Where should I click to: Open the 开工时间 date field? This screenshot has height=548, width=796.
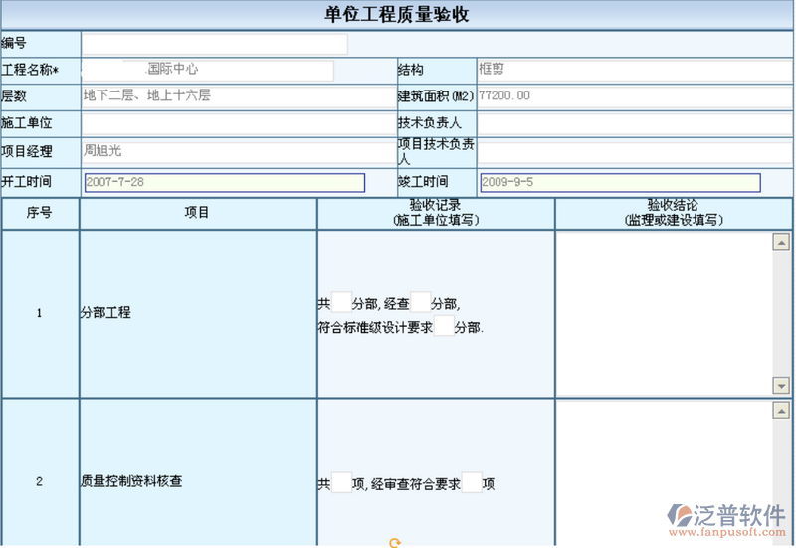coord(224,183)
